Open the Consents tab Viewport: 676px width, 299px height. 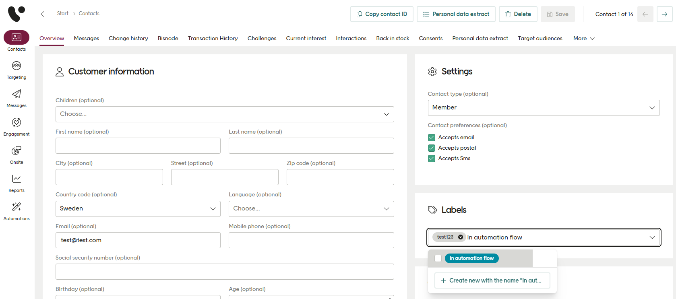430,38
